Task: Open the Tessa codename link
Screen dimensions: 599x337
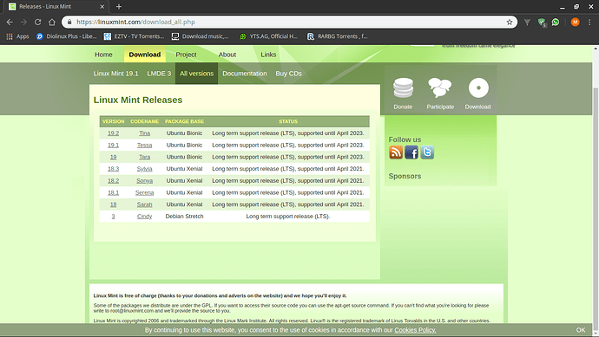Action: pos(144,145)
